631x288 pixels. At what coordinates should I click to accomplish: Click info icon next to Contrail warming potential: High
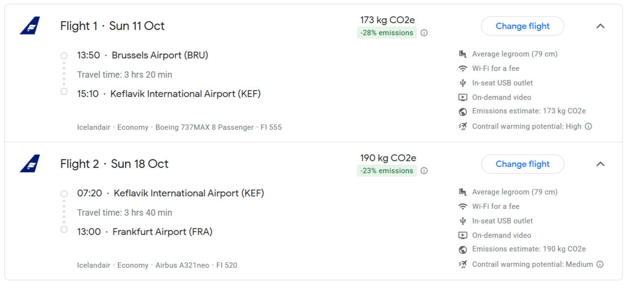click(x=588, y=127)
